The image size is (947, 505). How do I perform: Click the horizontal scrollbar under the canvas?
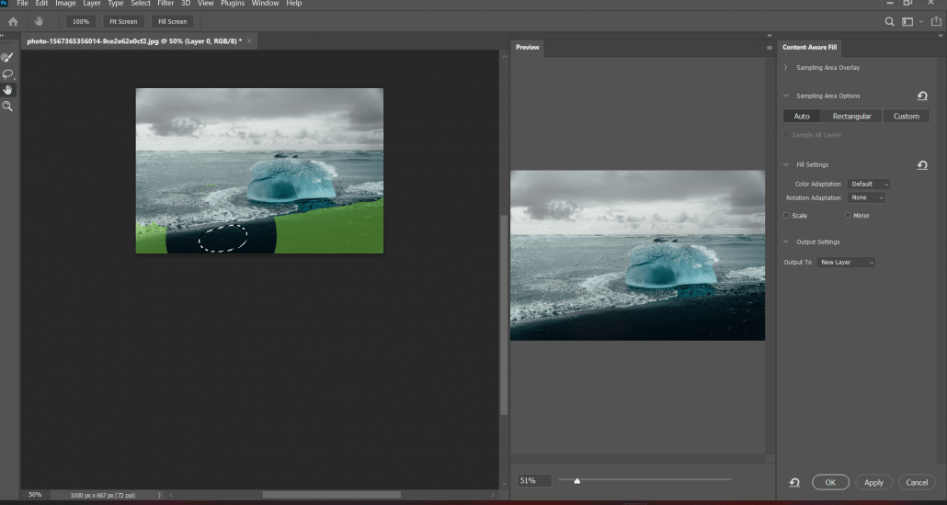coord(331,495)
